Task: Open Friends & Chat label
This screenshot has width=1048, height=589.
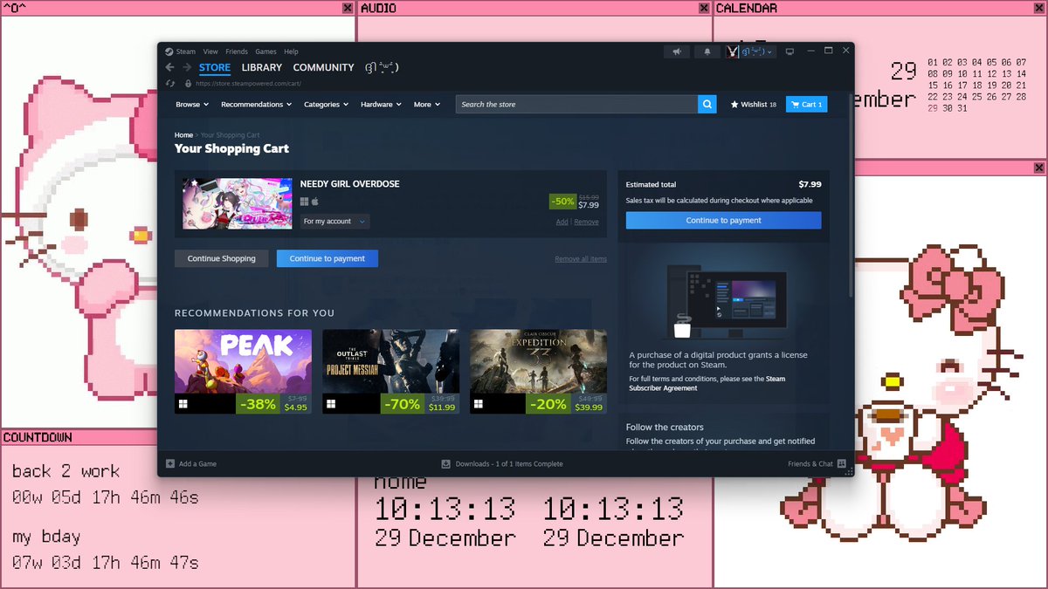Action: [x=810, y=464]
